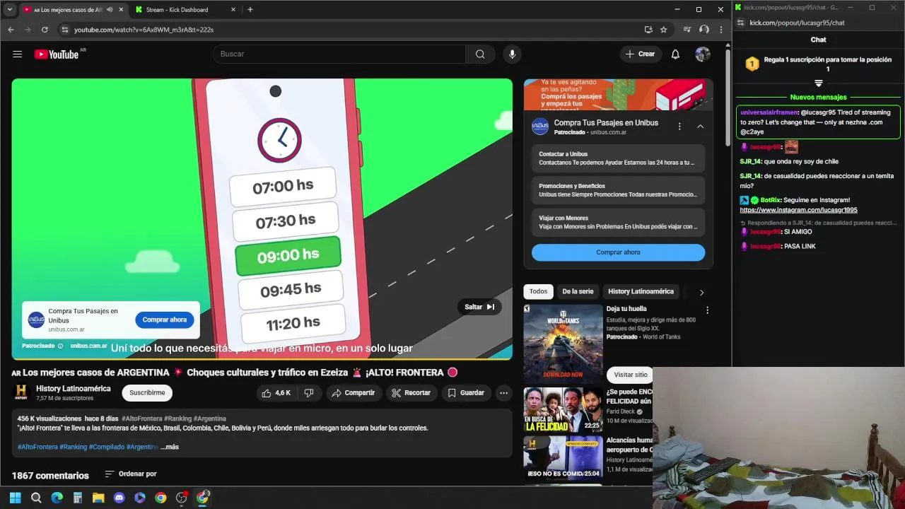Select the Todos filter chip

(538, 291)
